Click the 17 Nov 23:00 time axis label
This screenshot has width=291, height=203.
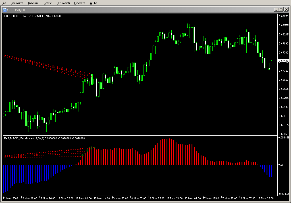[x=229, y=198]
